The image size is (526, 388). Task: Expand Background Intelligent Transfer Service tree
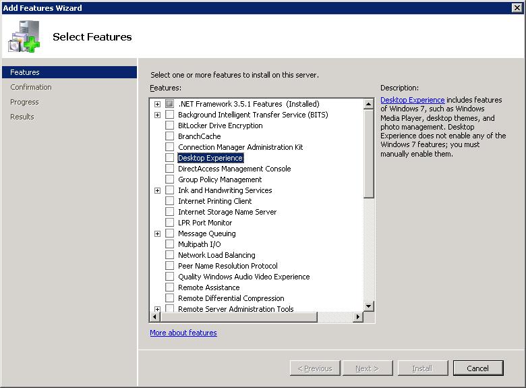point(157,115)
